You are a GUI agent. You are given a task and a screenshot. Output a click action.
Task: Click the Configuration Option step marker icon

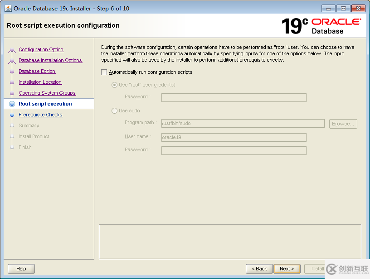(x=12, y=50)
